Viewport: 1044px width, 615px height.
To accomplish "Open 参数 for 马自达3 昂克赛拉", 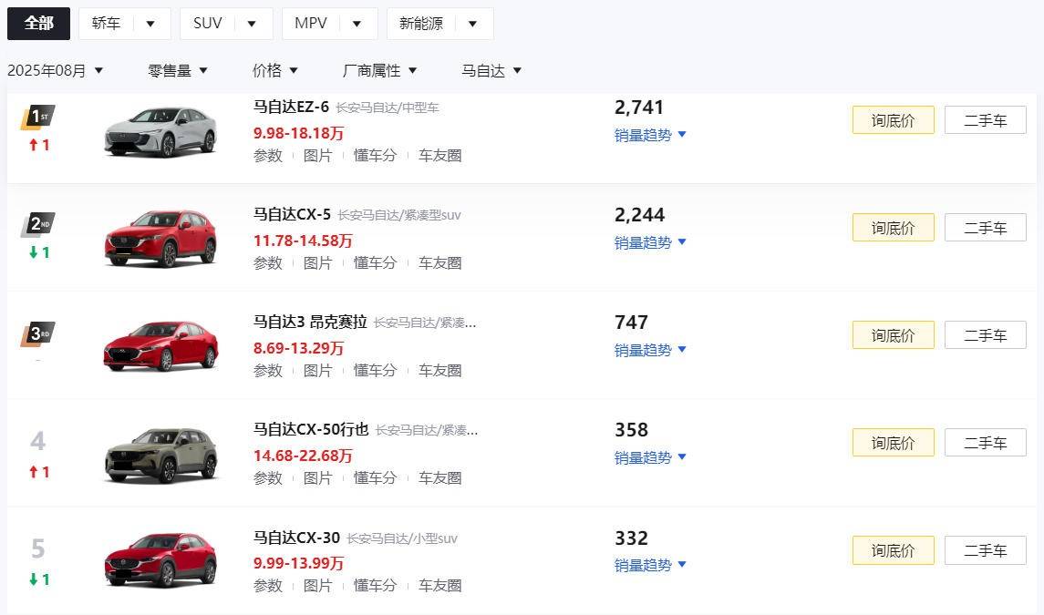I will tap(268, 370).
